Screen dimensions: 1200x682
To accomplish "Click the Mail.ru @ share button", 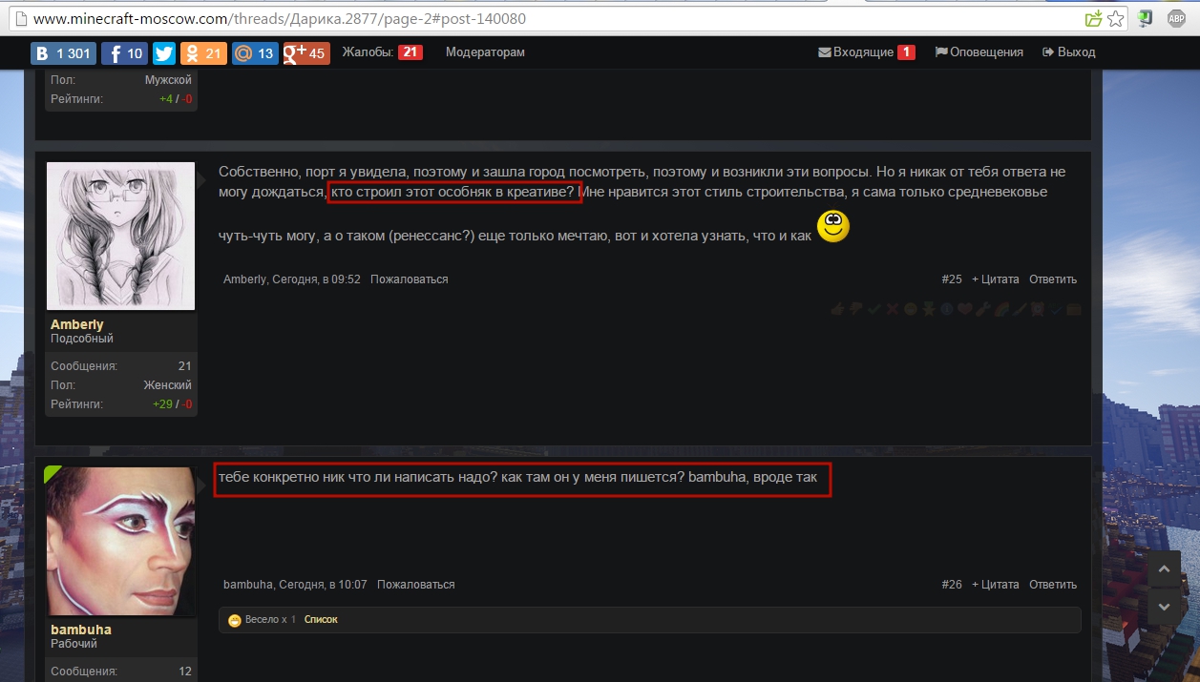I will click(x=254, y=53).
